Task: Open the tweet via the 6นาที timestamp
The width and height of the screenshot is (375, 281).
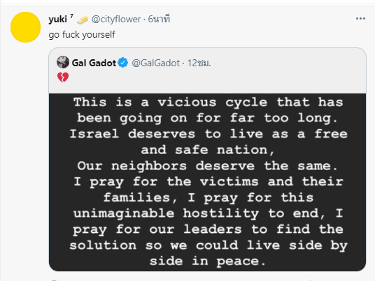Action: tap(159, 19)
